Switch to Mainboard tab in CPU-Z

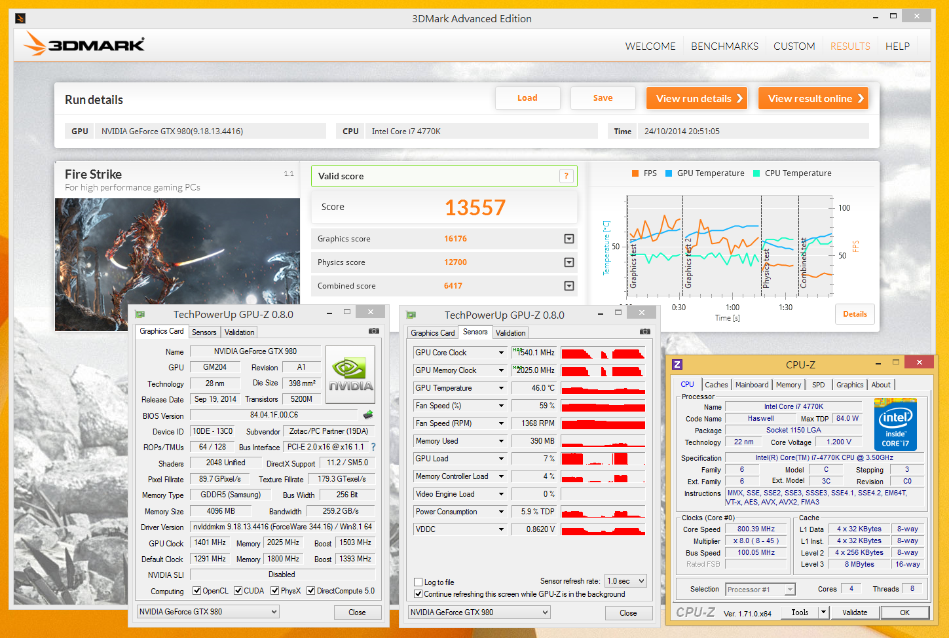click(x=752, y=385)
